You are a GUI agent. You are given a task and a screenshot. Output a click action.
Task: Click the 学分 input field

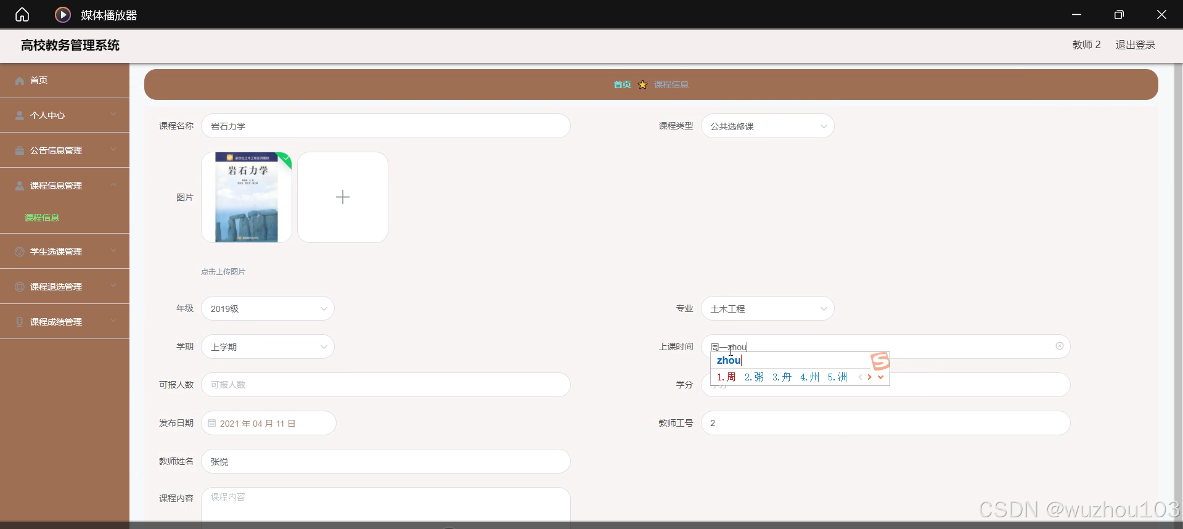[x=885, y=385]
